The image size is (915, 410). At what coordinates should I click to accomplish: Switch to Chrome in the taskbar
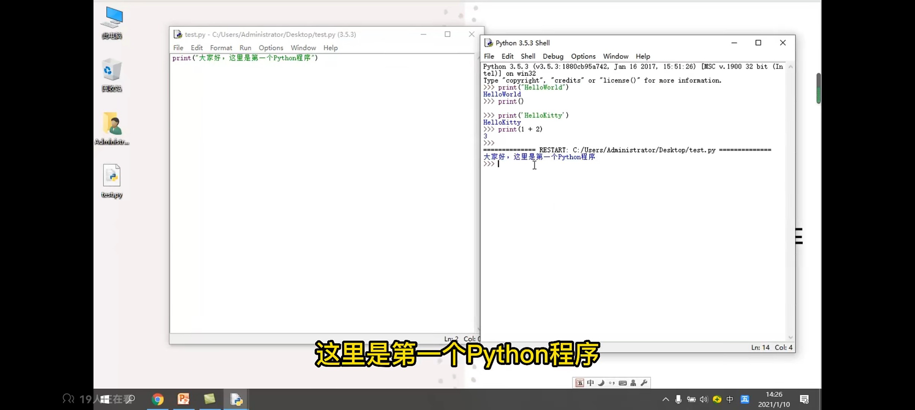pyautogui.click(x=158, y=399)
